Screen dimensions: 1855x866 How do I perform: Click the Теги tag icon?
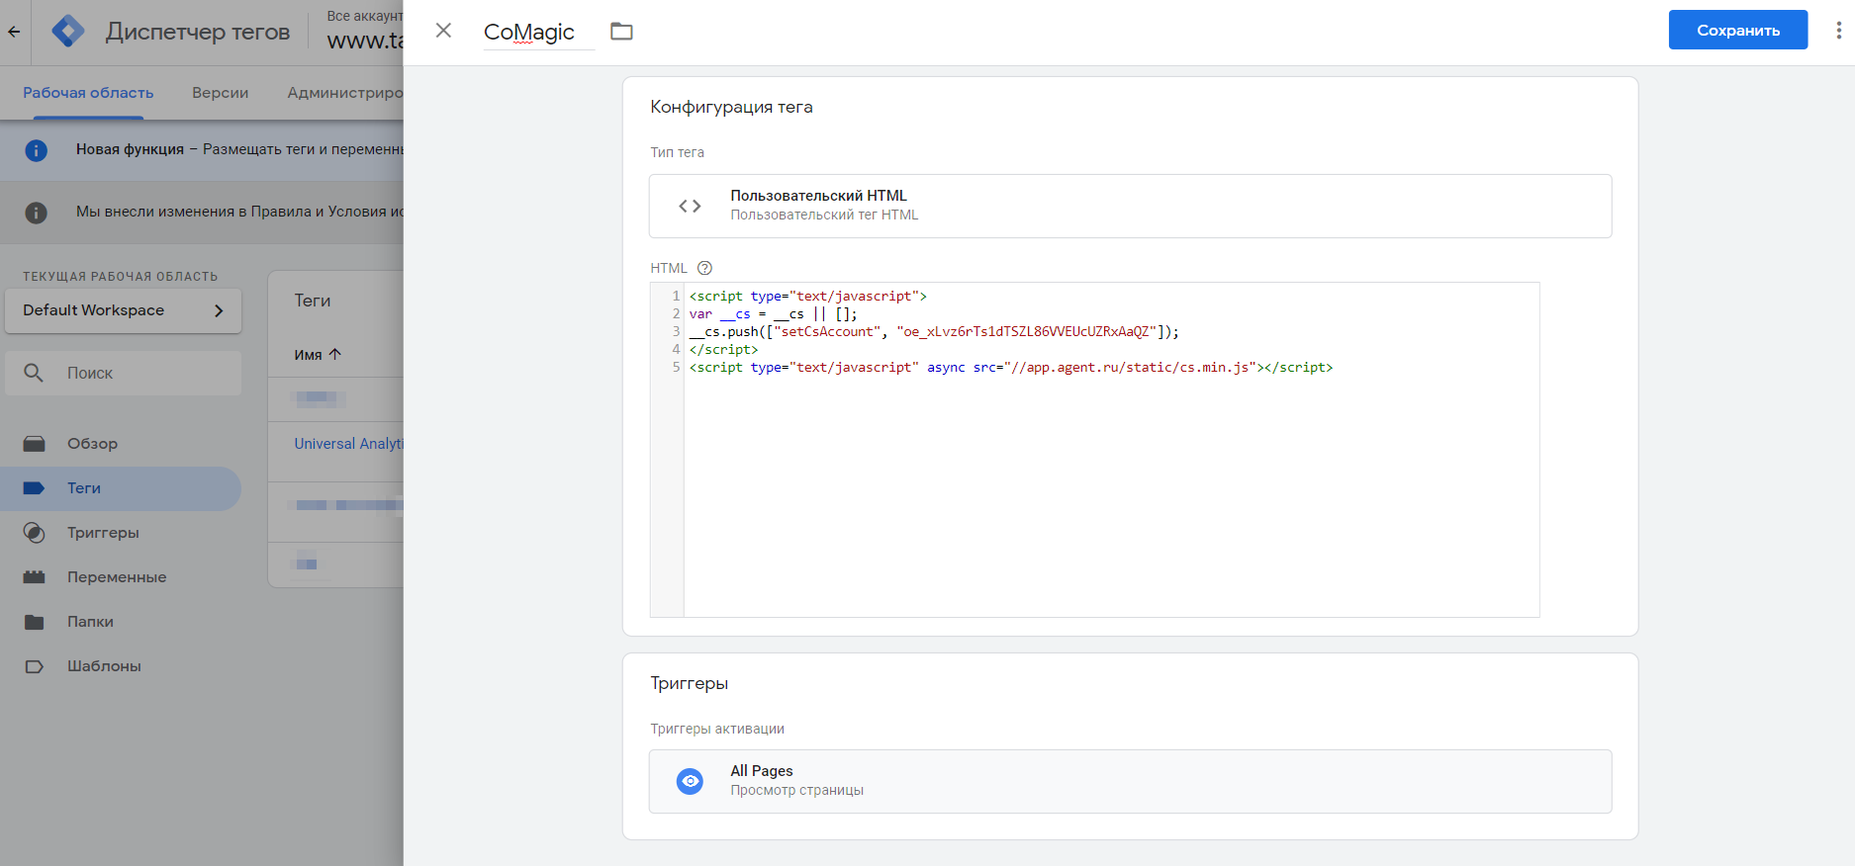click(x=34, y=488)
